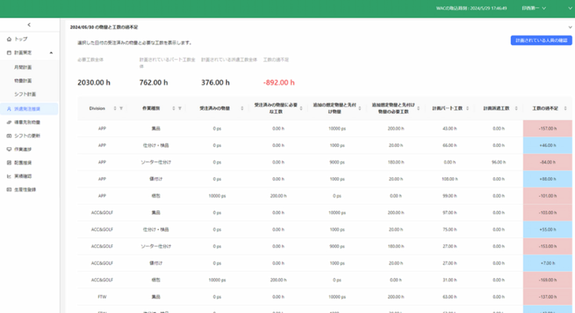Image resolution: width=575 pixels, height=313 pixels.
Task: Open 物量計画 in the sidebar
Action: click(23, 81)
